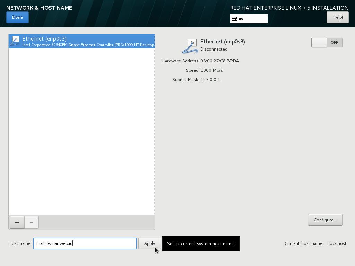Click the Ethernet cable icon in device list

[15, 41]
